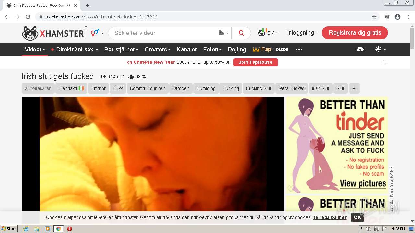Click the xHamster logo
This screenshot has height=233, width=415.
pyautogui.click(x=53, y=33)
